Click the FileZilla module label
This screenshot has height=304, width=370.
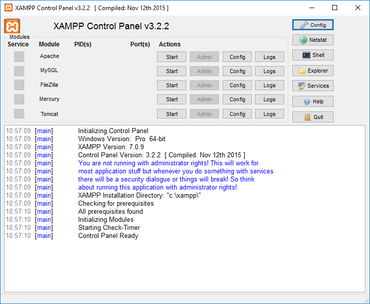[49, 85]
